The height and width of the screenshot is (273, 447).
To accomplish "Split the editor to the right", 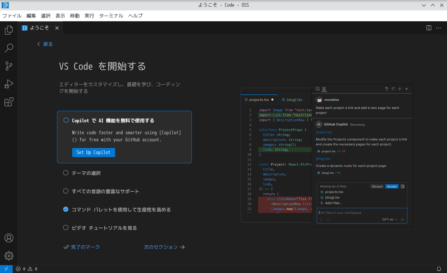I will [429, 28].
